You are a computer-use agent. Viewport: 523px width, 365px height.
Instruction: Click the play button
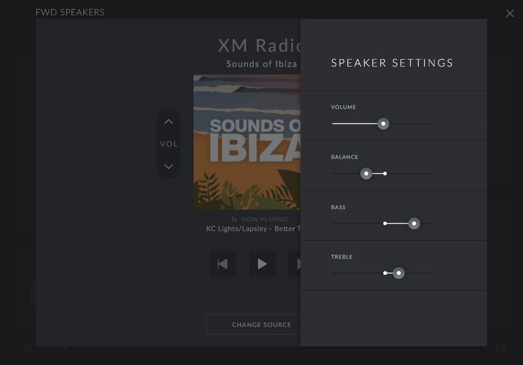(x=262, y=264)
